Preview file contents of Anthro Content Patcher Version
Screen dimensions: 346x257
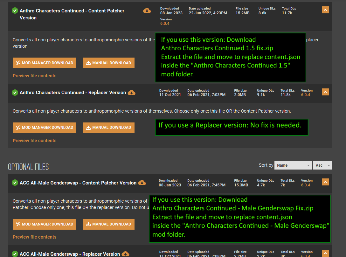35,76
